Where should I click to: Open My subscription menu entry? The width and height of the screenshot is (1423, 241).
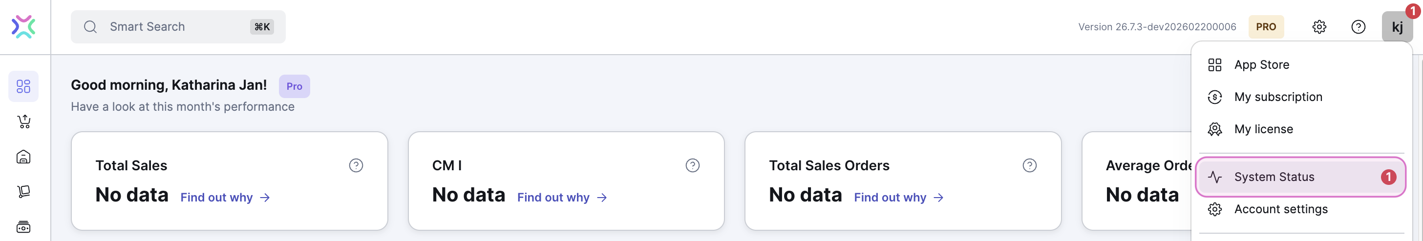pyautogui.click(x=1301, y=97)
